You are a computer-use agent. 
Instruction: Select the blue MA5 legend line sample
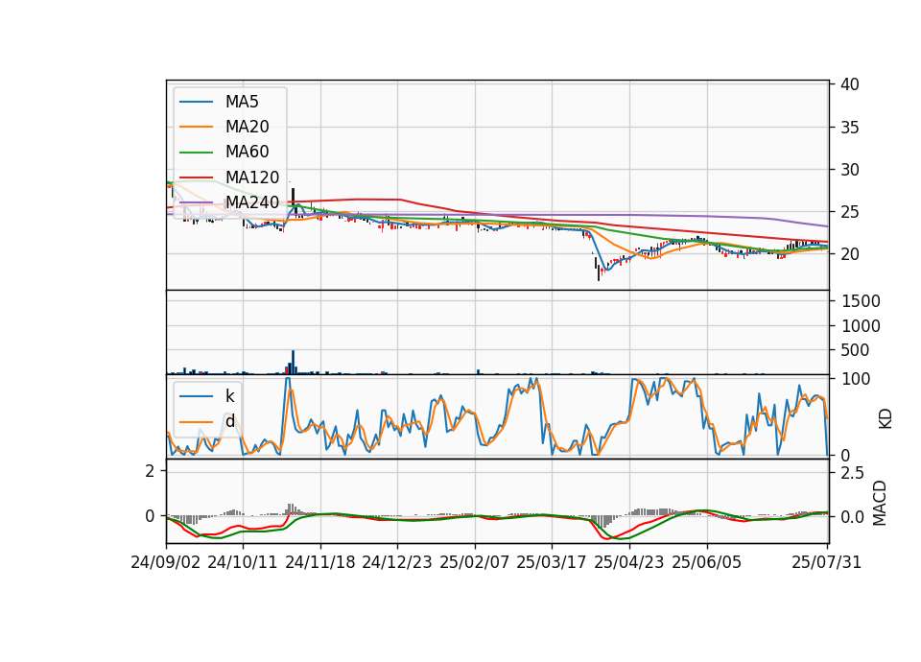[196, 102]
